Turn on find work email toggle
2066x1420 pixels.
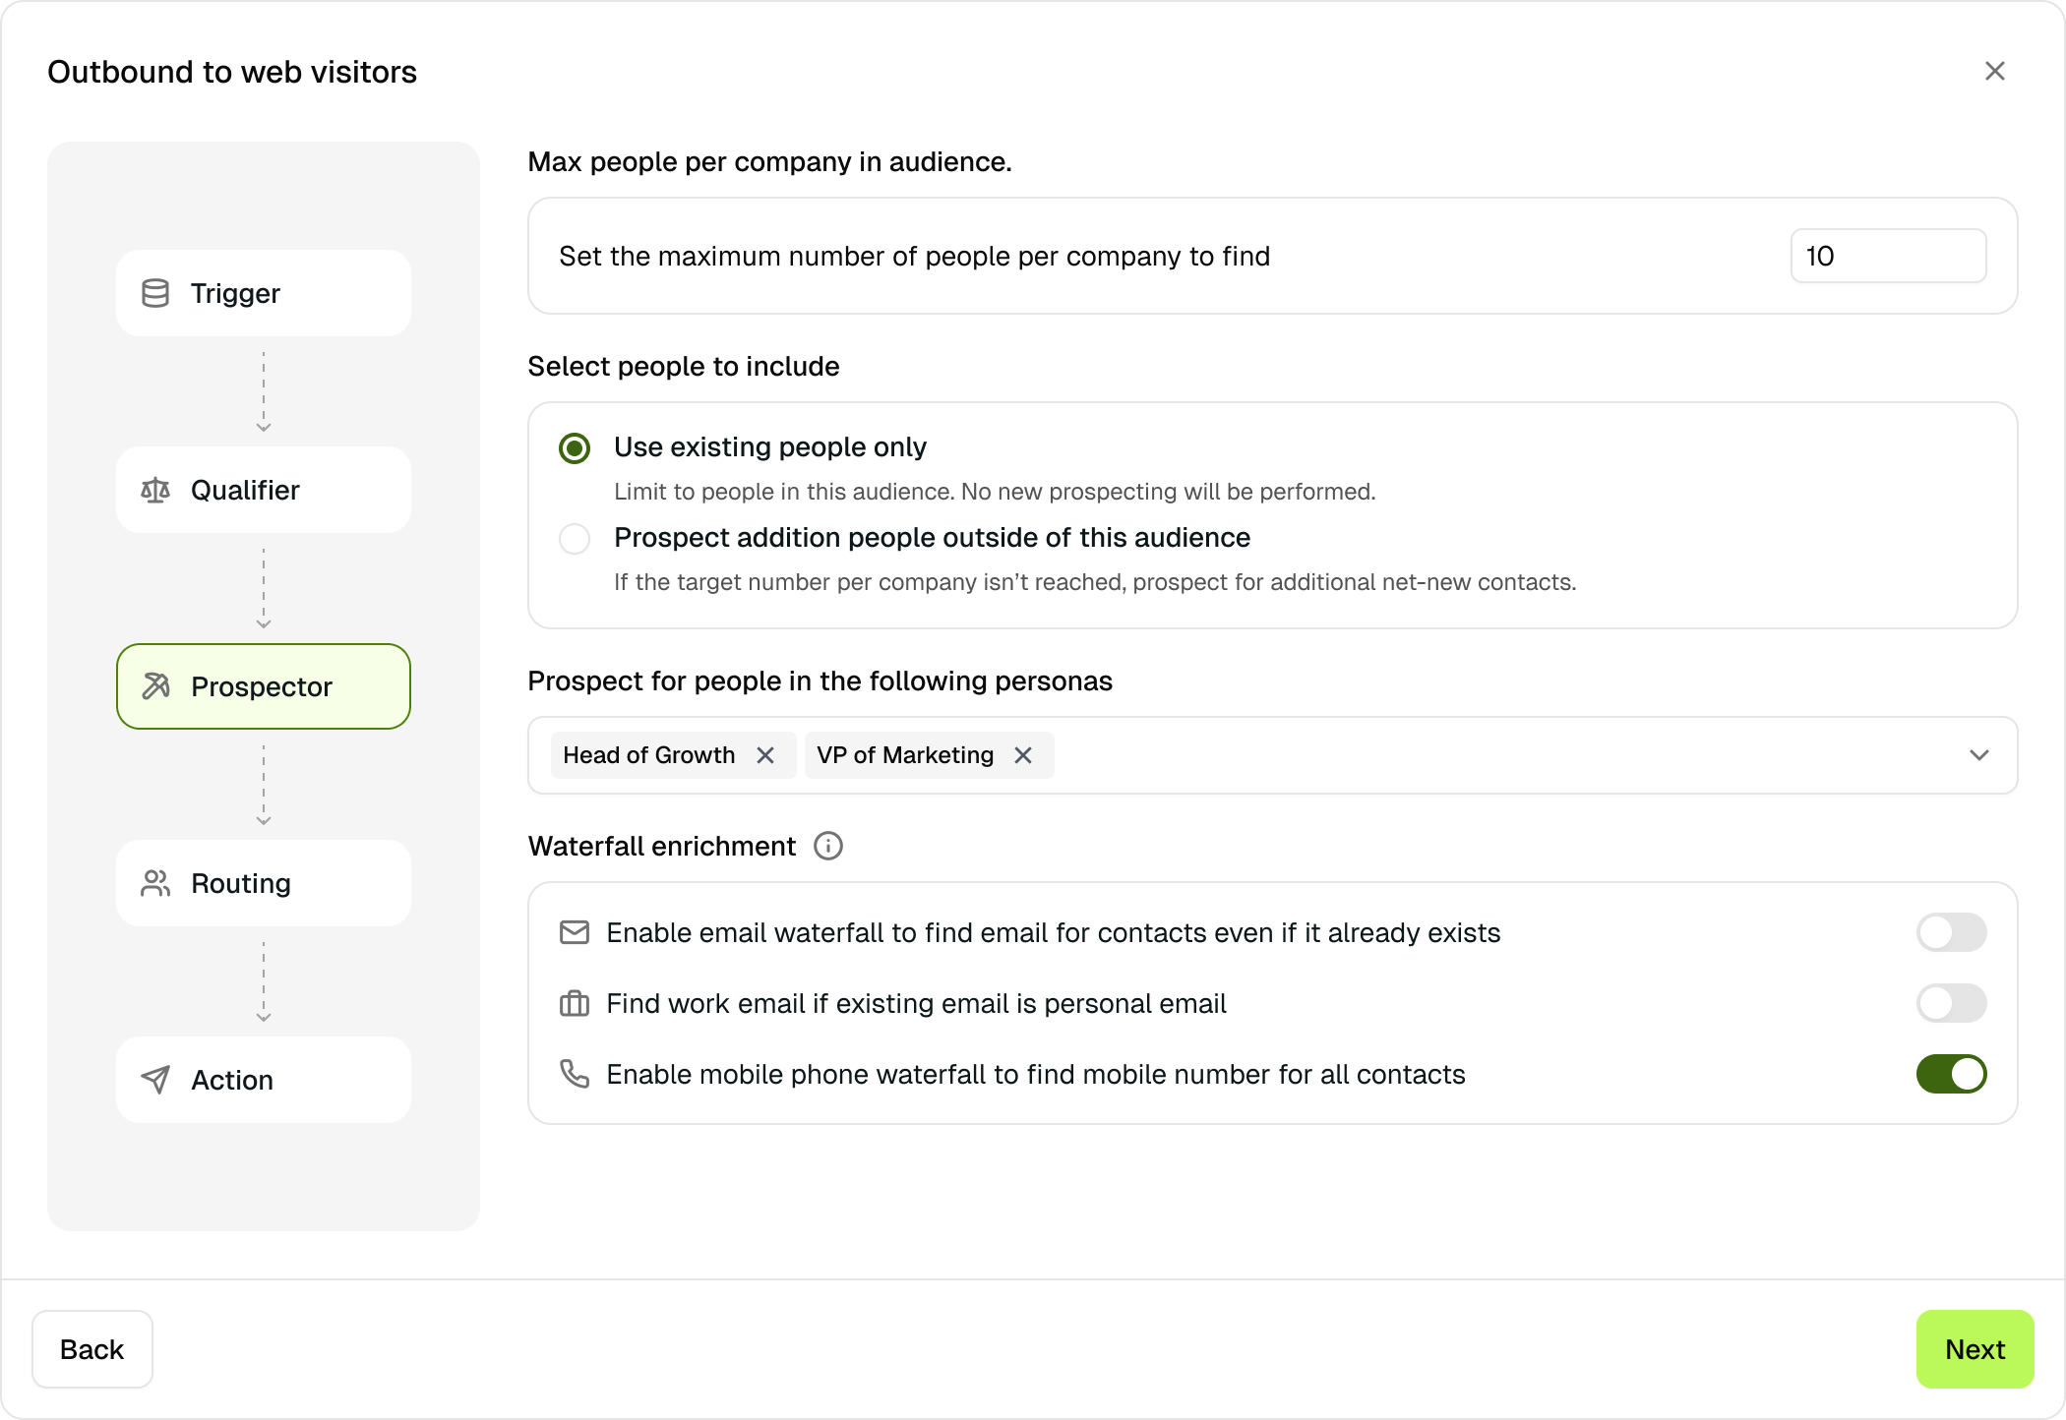(1951, 1003)
